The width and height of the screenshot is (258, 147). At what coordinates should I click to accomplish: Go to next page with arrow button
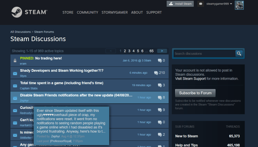[x=162, y=51]
